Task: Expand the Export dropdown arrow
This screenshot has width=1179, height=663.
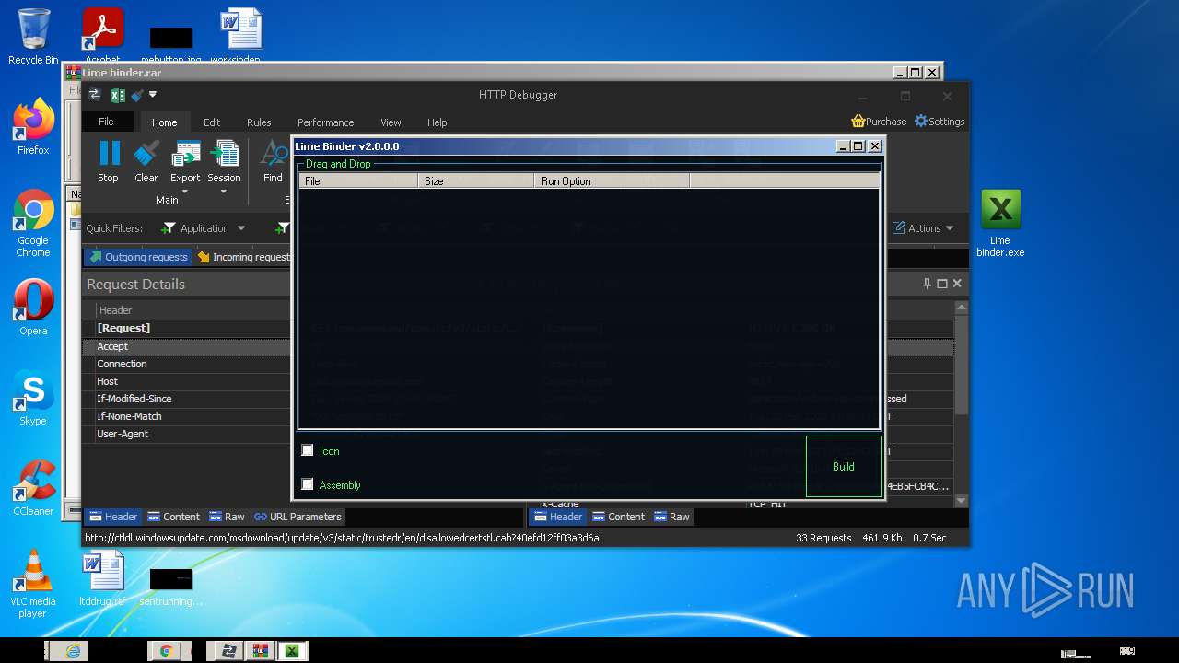Action: [185, 192]
